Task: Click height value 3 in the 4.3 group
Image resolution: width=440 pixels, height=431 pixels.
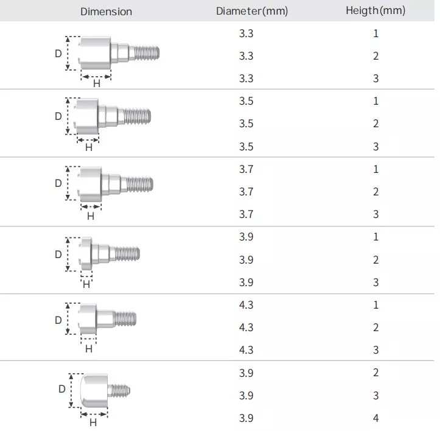Action: tap(375, 350)
